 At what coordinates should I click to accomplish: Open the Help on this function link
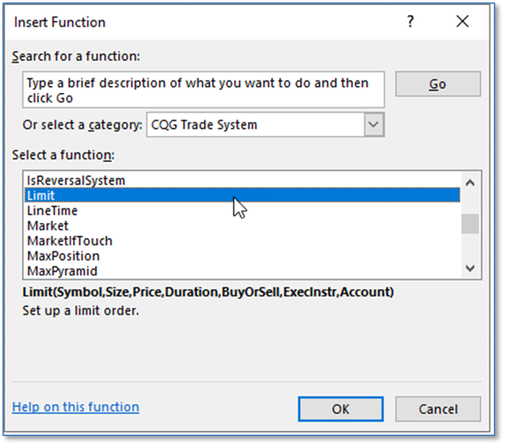76,407
